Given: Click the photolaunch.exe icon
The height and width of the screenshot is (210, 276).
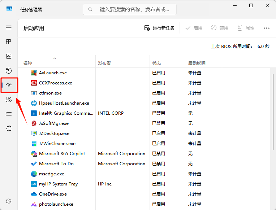Looking at the screenshot, I should point(34,204).
